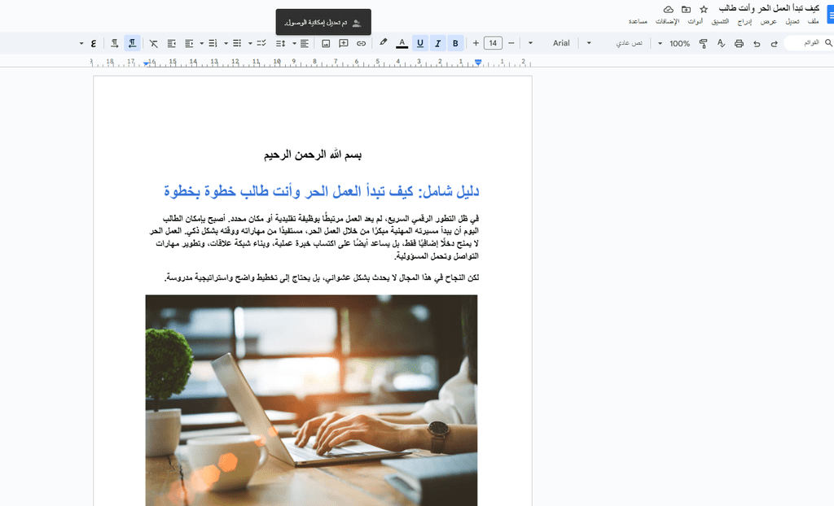Viewport: 834px width, 506px height.
Task: Click the checklist icon
Action: click(x=261, y=44)
